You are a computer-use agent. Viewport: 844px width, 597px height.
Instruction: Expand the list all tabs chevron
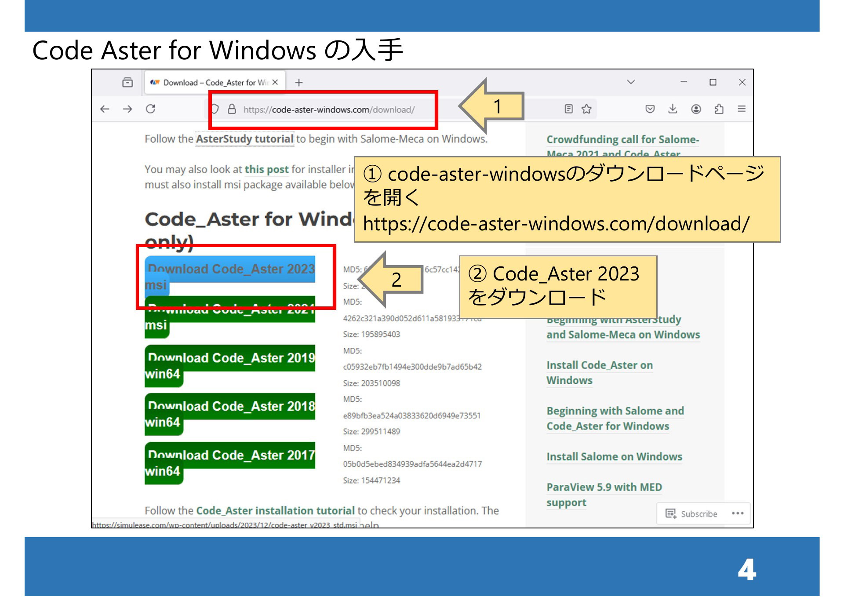[631, 82]
